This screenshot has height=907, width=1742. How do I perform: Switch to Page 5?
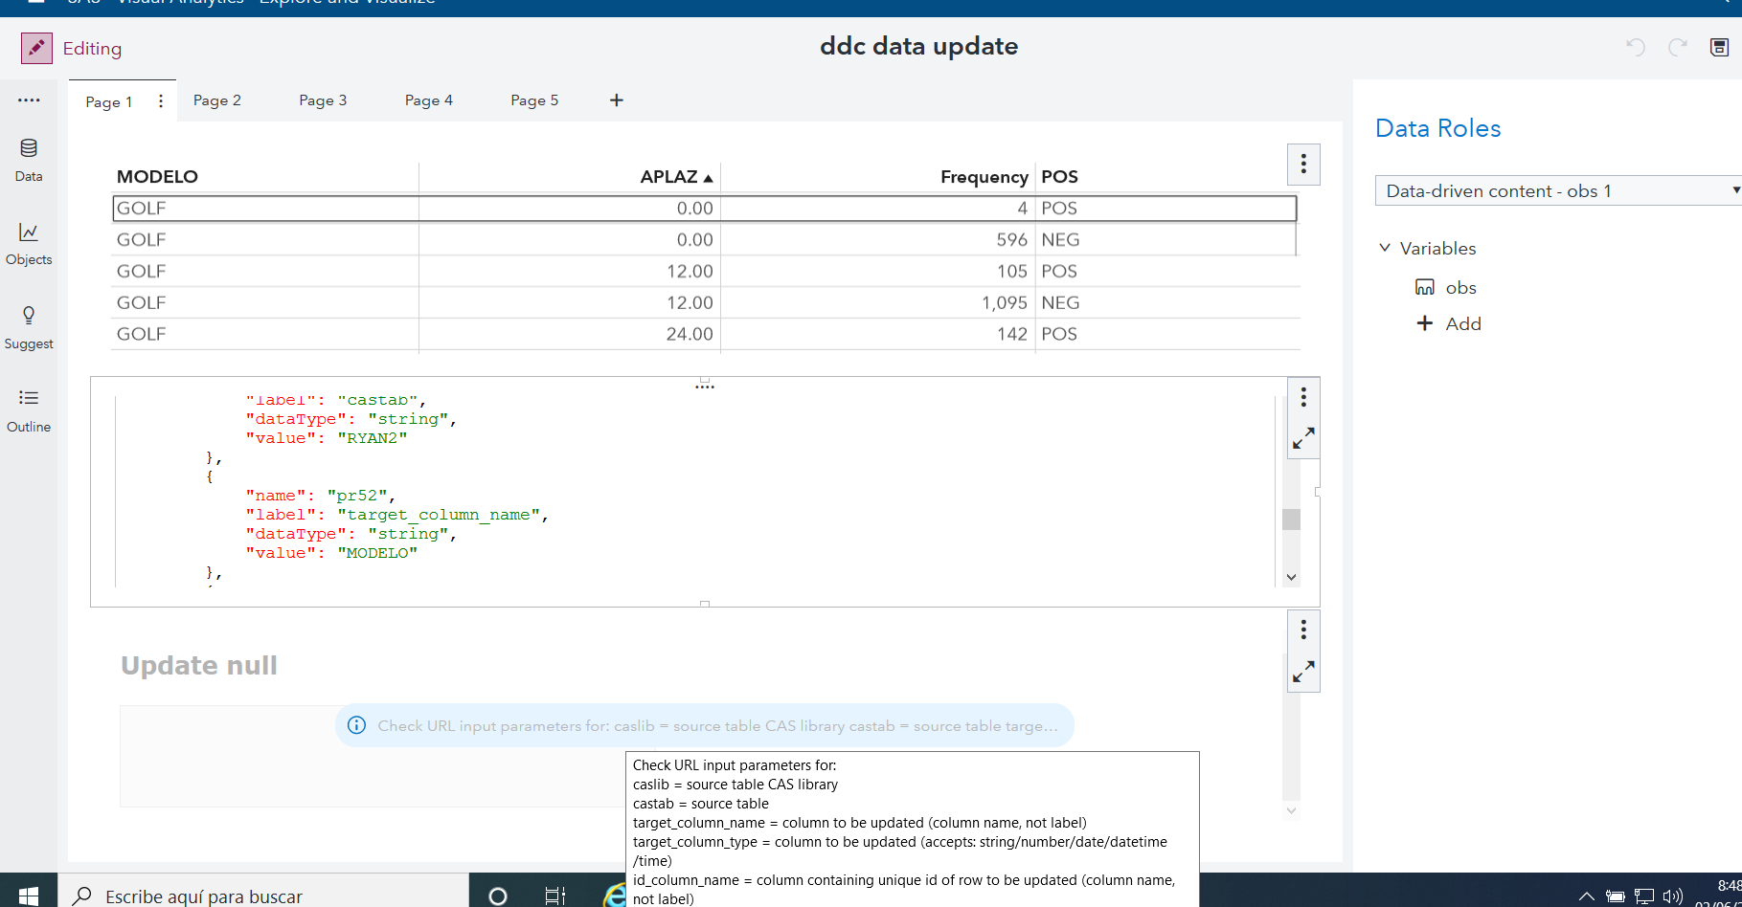(533, 100)
